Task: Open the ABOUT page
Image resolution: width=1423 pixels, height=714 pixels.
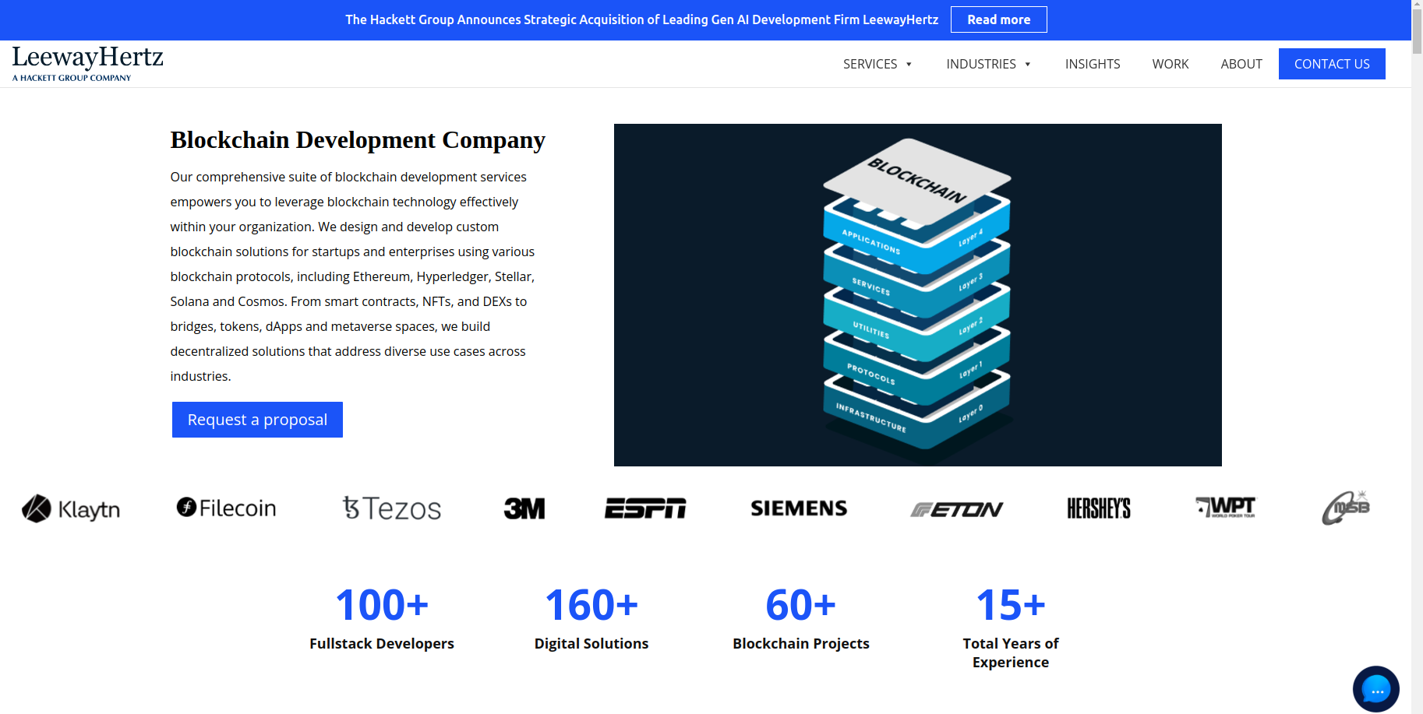Action: tap(1241, 64)
